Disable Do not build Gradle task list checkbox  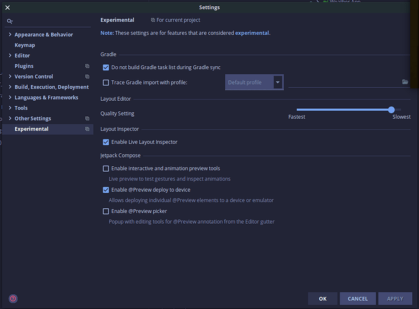coord(106,67)
